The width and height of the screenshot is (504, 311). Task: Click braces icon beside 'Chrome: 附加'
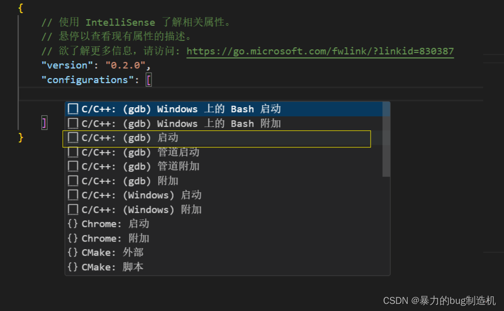click(73, 239)
